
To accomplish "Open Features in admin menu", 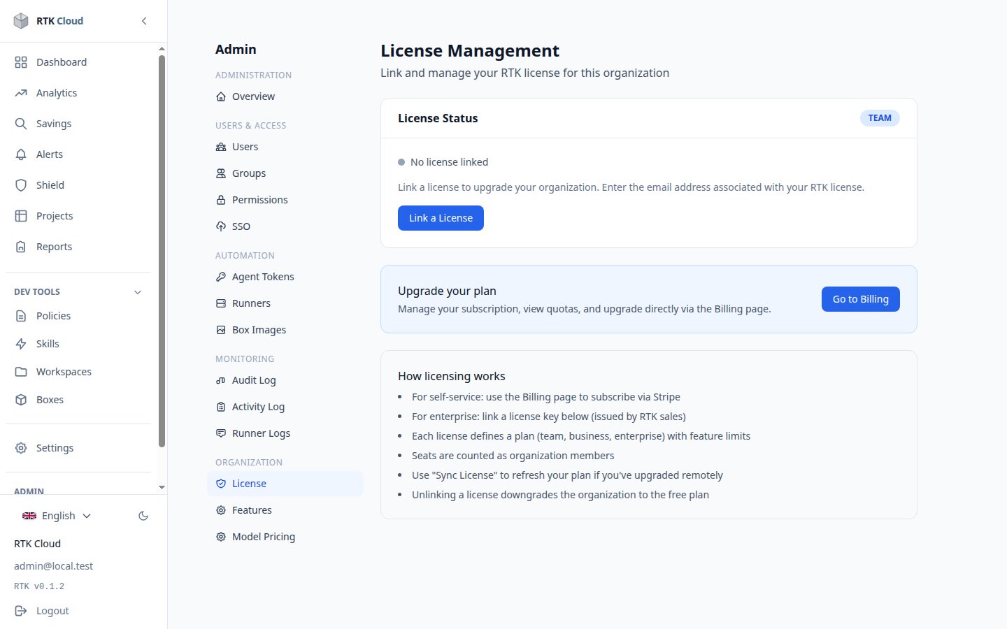I will (x=285, y=510).
